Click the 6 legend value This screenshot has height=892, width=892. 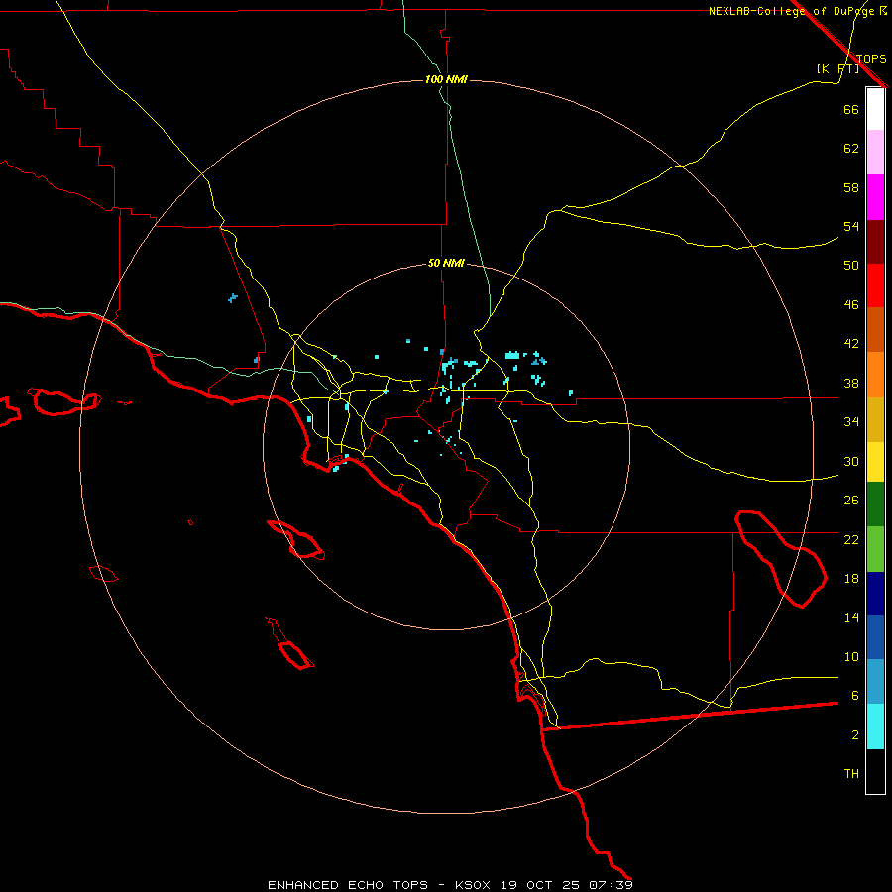[855, 696]
